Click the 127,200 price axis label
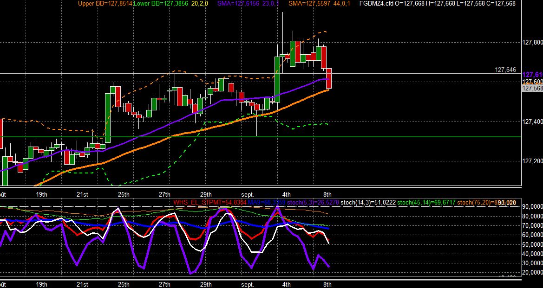Image resolution: width=543 pixels, height=288 pixels. coord(532,161)
